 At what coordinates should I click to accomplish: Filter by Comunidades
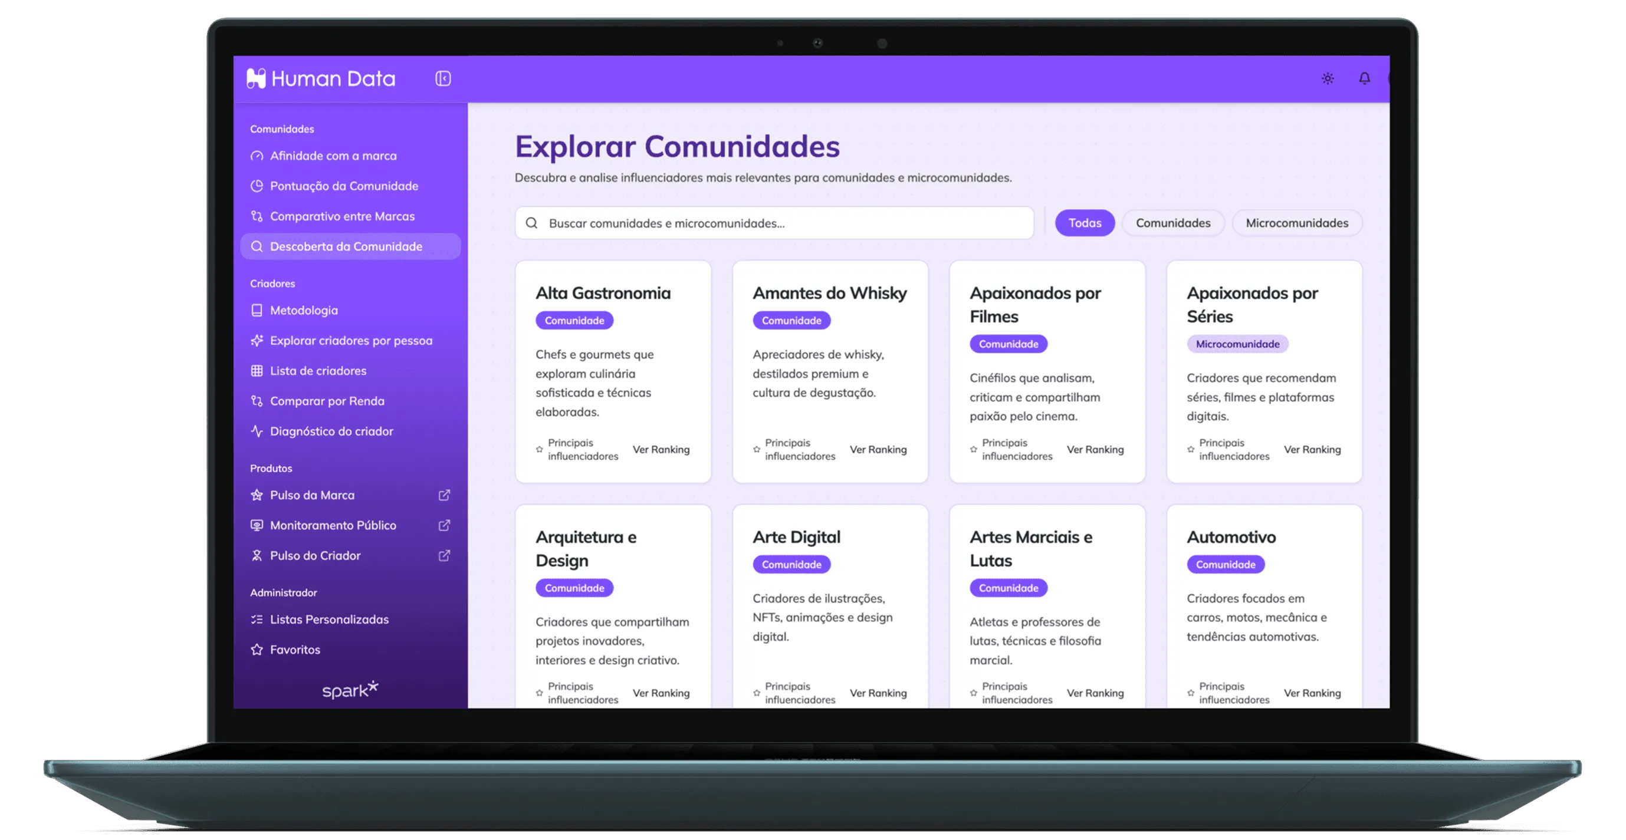point(1173,223)
